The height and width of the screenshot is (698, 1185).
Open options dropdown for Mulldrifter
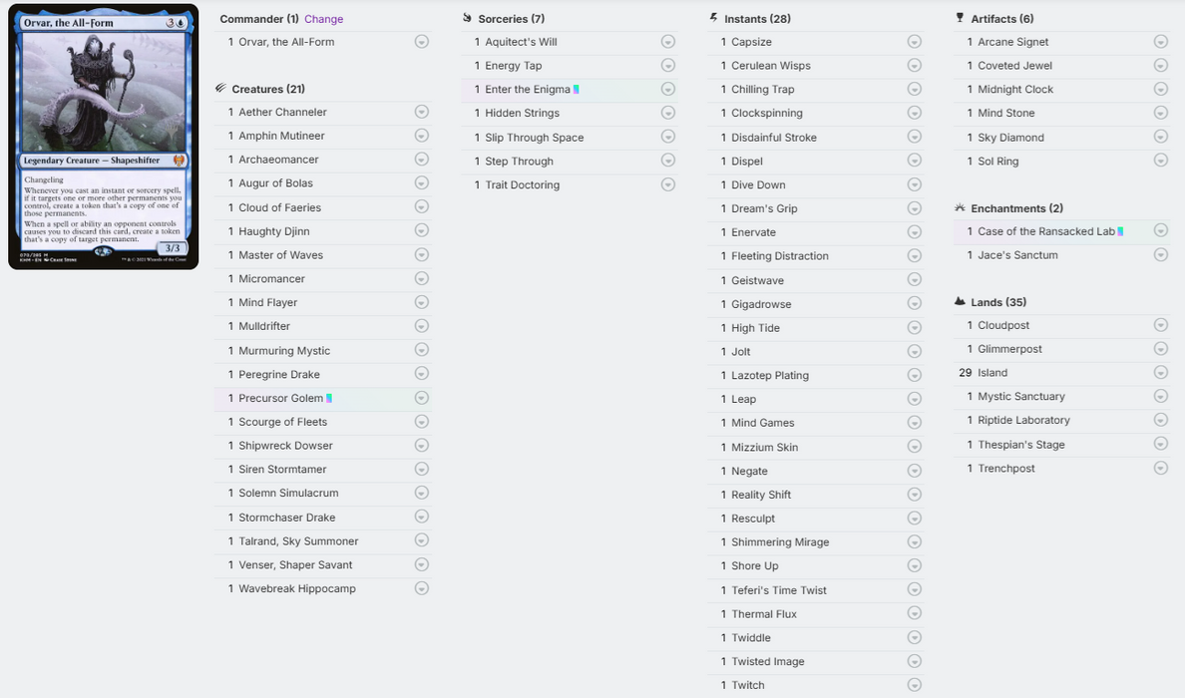pyautogui.click(x=422, y=326)
